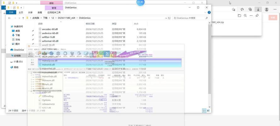Open the recent locations dropdown arrow
The image size is (280, 126).
point(19,18)
